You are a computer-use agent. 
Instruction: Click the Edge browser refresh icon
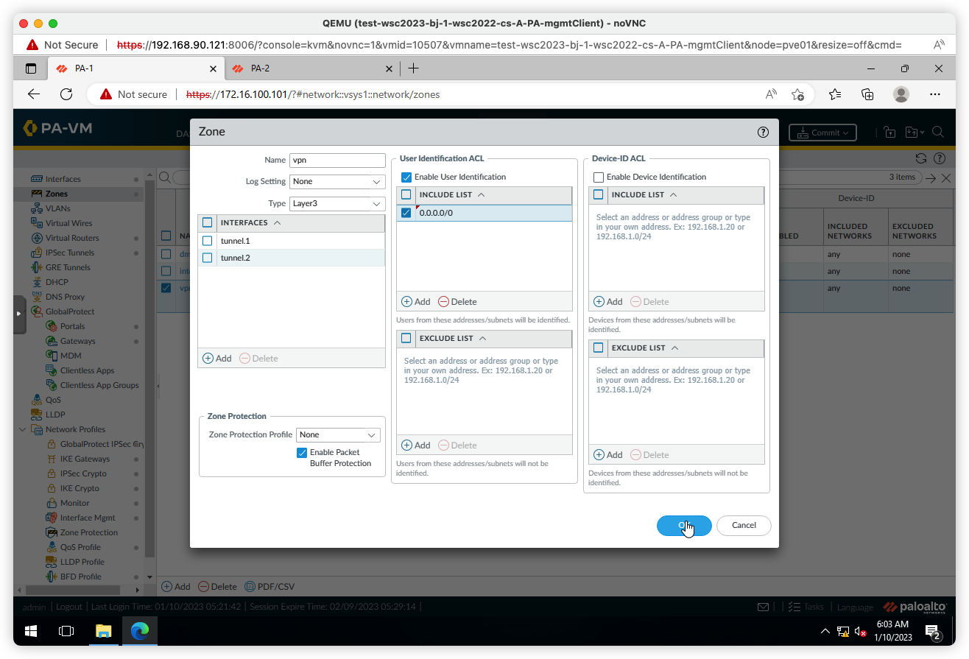coord(66,94)
